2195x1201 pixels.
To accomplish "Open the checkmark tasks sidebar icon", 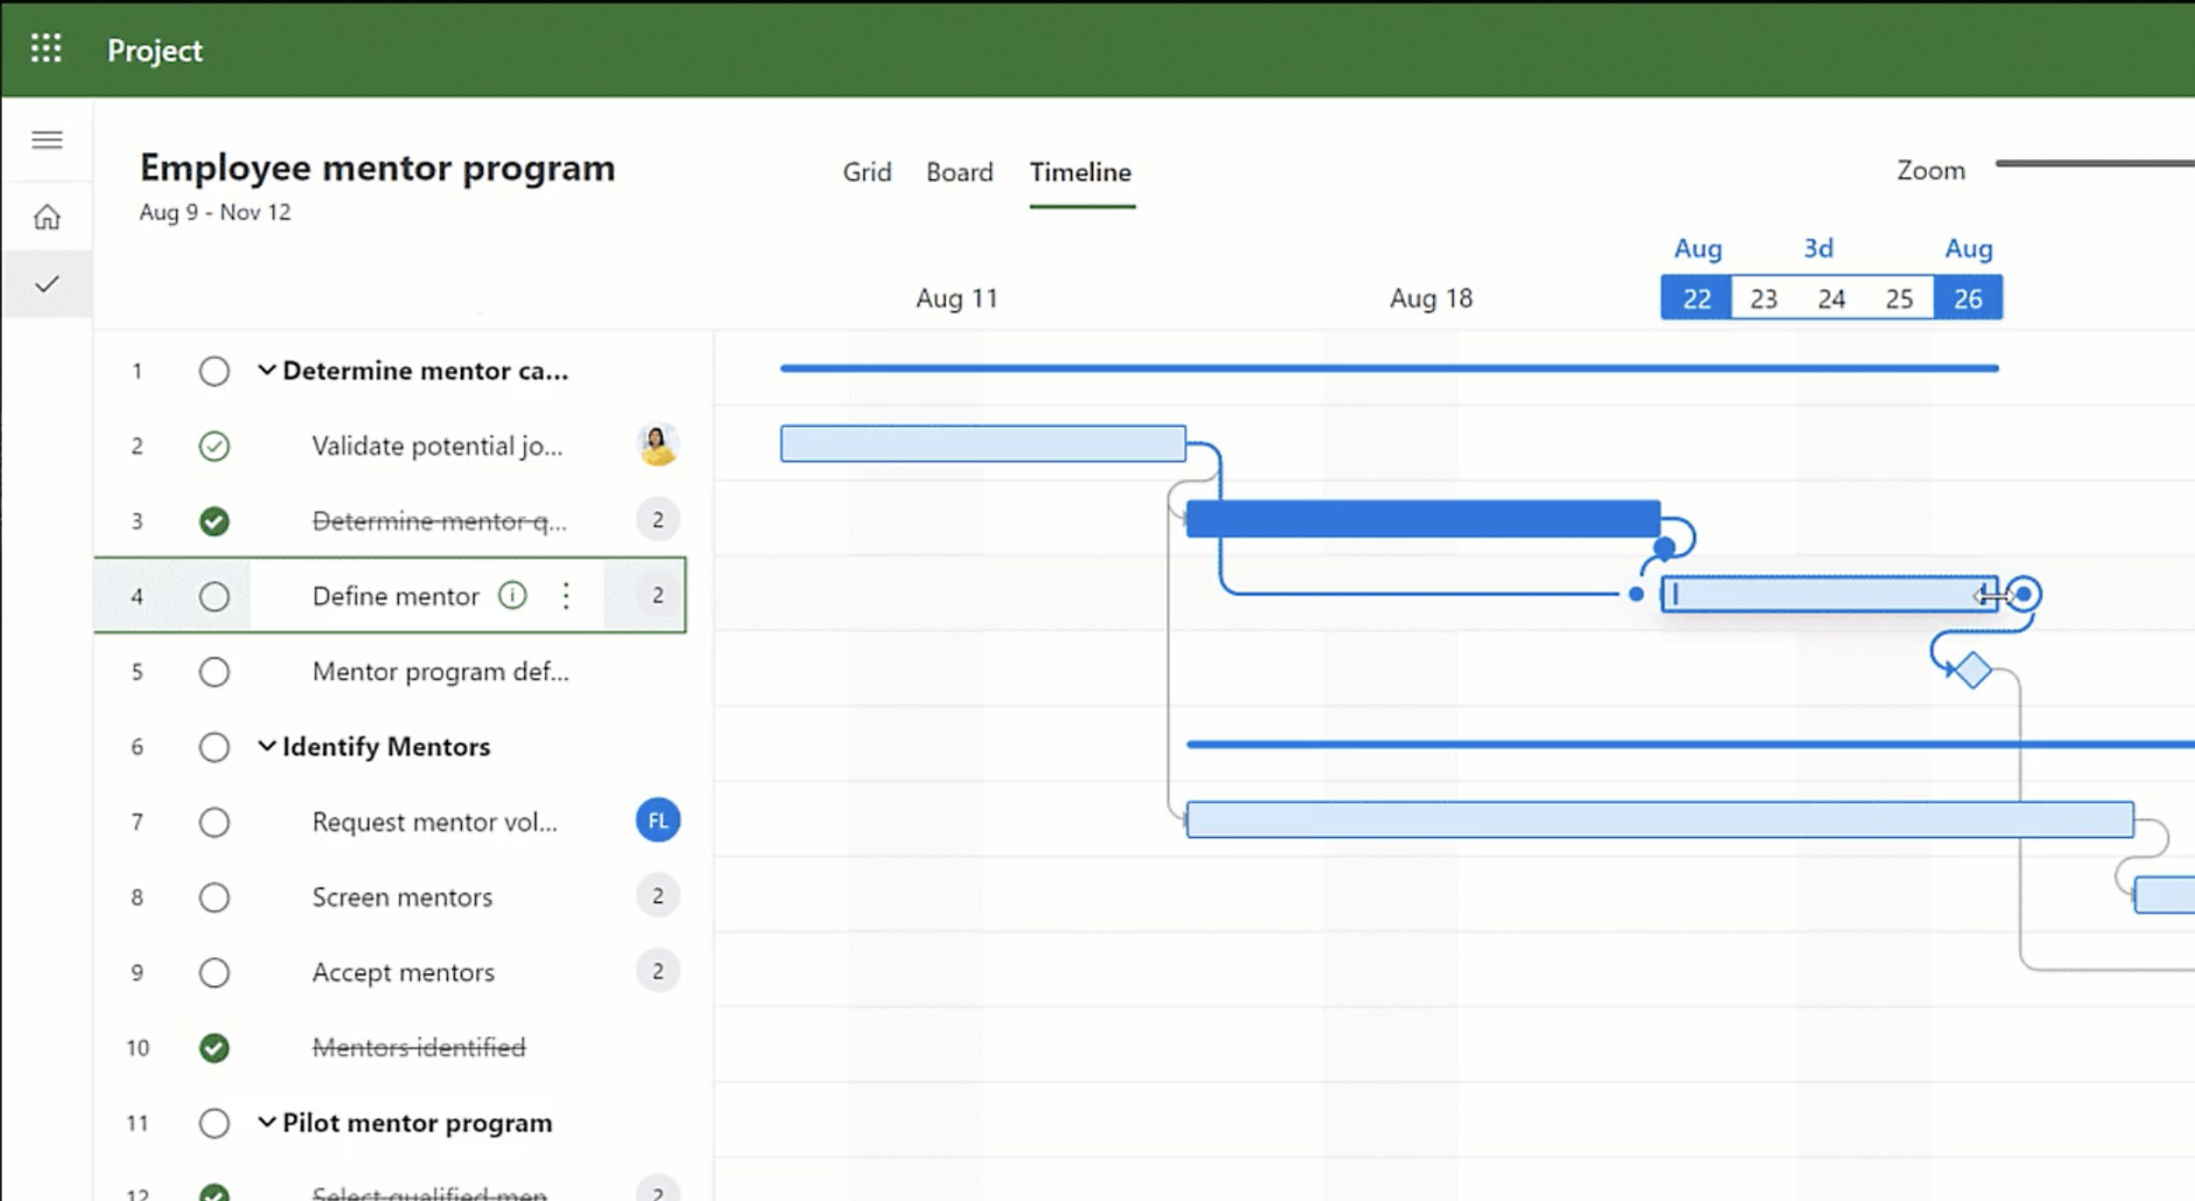I will tap(47, 284).
